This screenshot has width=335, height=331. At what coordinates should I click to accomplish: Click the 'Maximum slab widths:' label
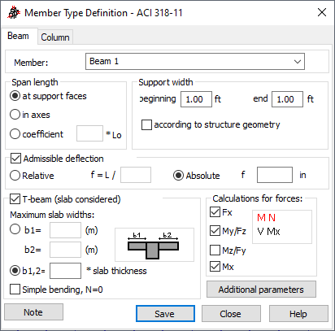pyautogui.click(x=52, y=215)
